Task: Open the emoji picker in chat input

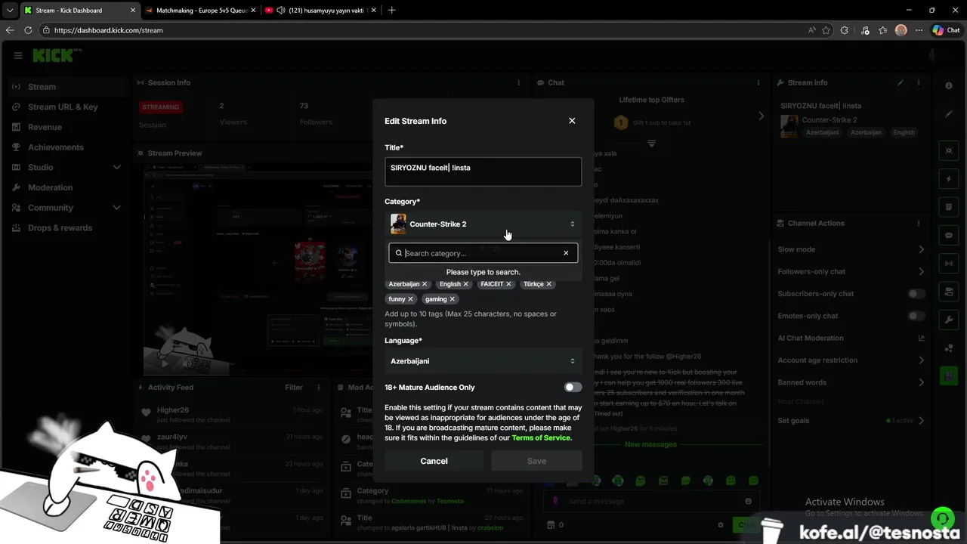Action: 749,501
